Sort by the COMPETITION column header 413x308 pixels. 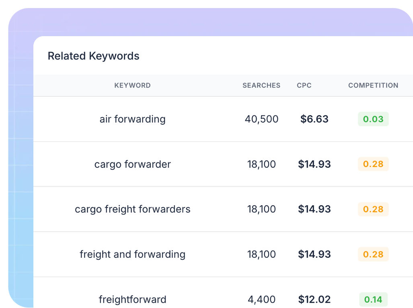(x=373, y=85)
